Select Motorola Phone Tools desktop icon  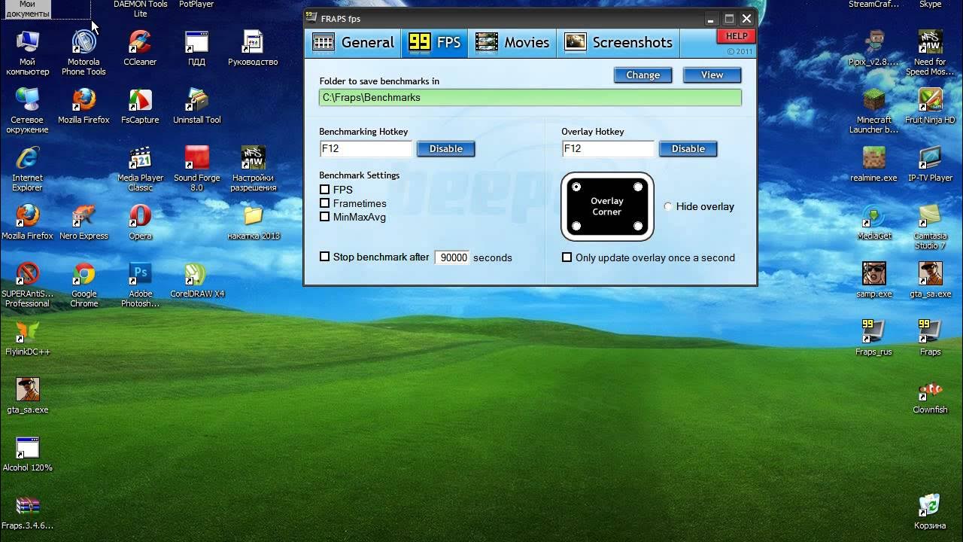(84, 53)
